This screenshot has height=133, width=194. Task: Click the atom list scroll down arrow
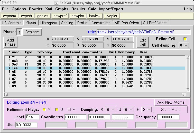(188, 90)
